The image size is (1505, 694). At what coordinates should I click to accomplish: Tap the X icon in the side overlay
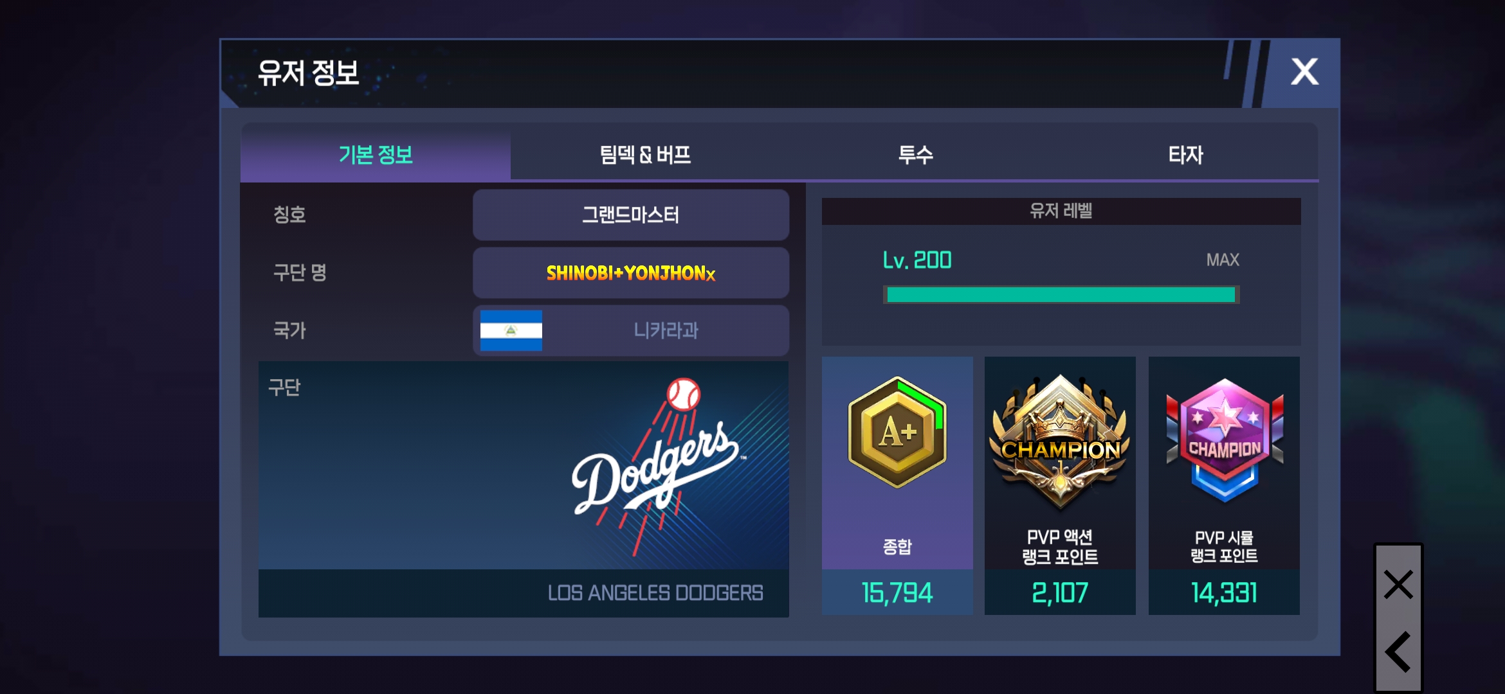[x=1398, y=584]
